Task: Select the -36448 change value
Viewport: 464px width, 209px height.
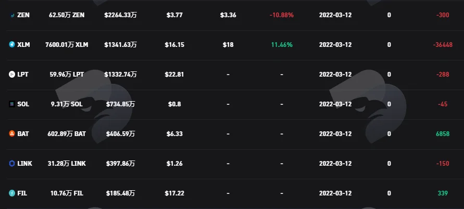Action: (443, 45)
